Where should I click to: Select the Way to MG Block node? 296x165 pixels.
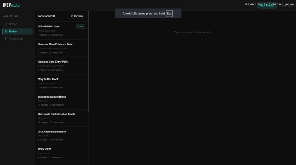pos(61,83)
